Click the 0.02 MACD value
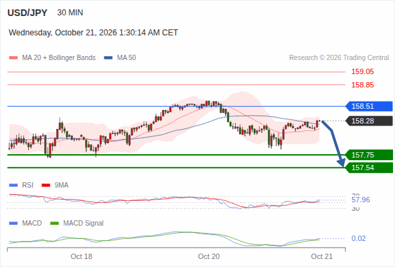 (358, 238)
